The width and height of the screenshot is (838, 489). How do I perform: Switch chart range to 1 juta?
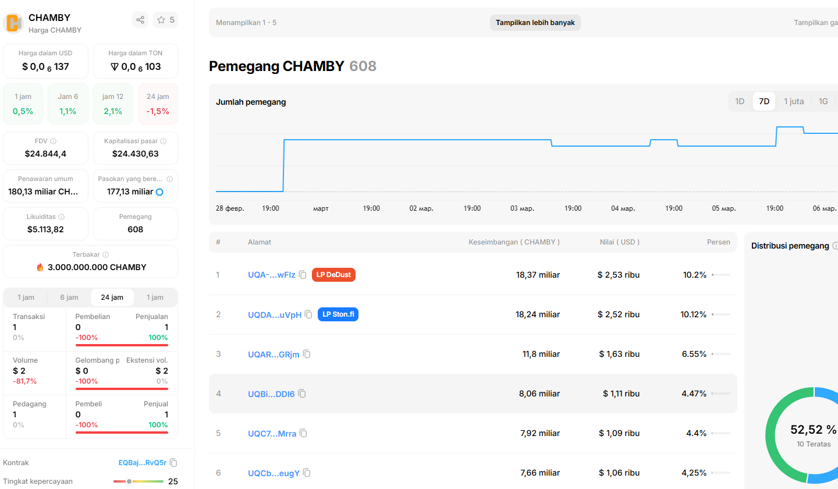pyautogui.click(x=794, y=101)
